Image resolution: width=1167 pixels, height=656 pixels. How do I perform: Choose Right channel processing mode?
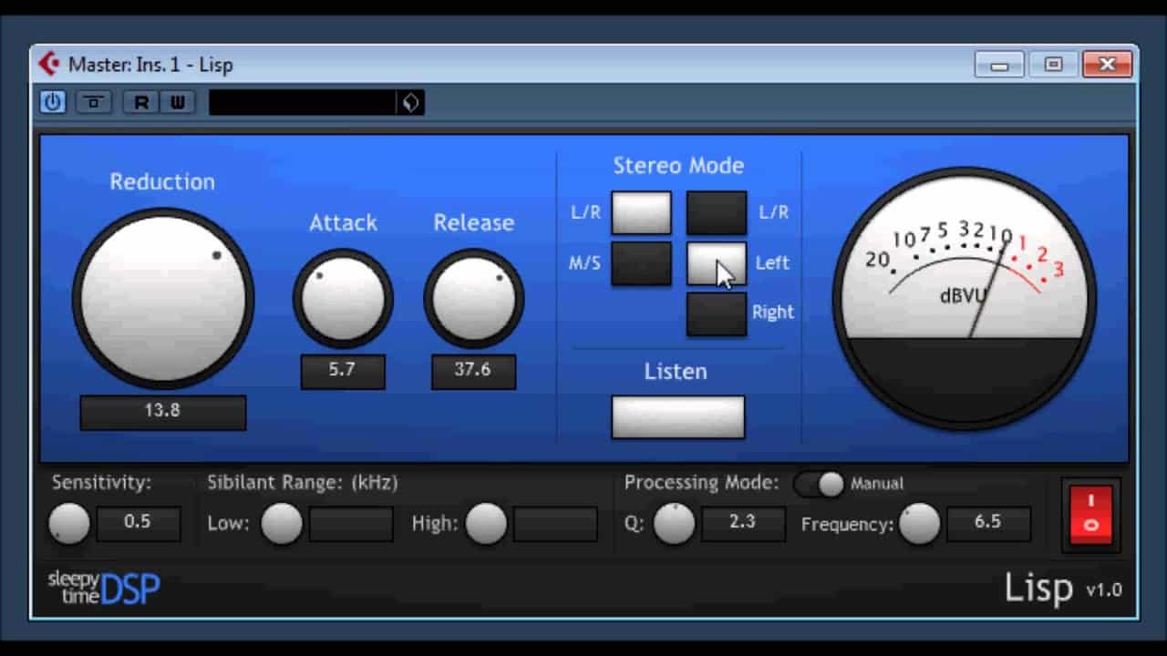pos(716,312)
